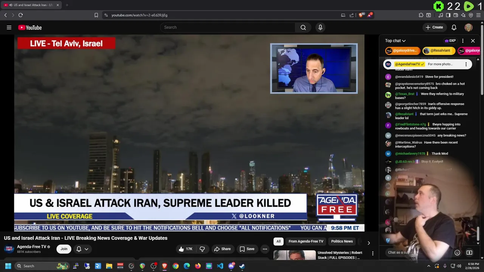Open a new browser tab
This screenshot has height=272, width=484.
[x=67, y=5]
